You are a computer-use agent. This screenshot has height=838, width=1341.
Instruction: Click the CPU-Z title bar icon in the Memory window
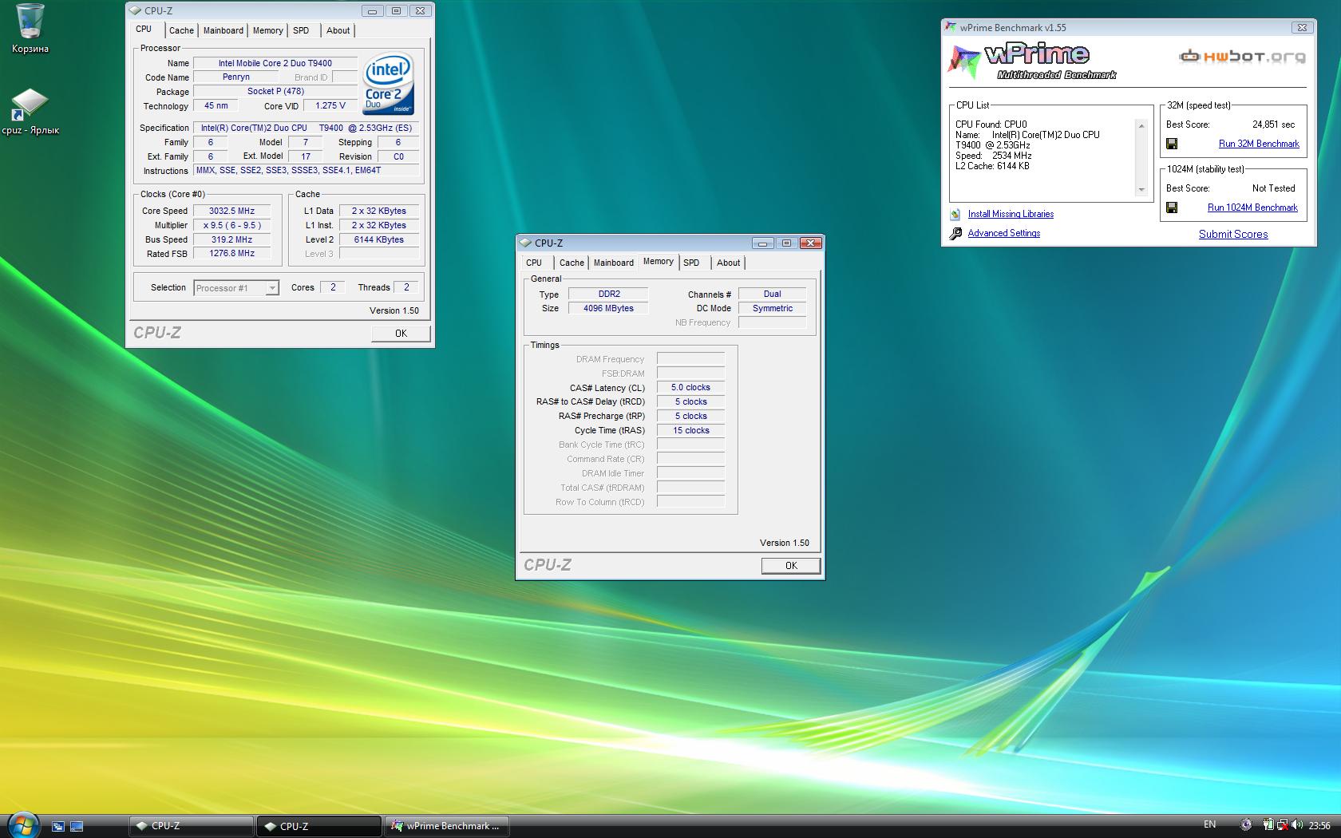525,243
